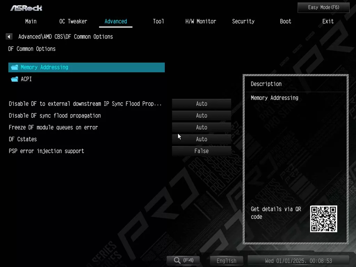Click the Memory Addressing folder icon
Image resolution: width=356 pixels, height=267 pixels.
tap(14, 67)
